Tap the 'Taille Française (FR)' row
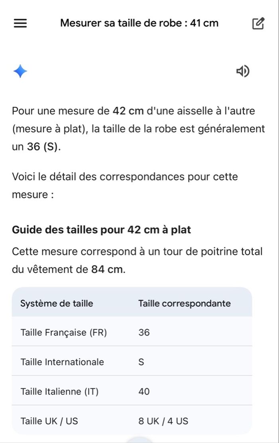The height and width of the screenshot is (443, 279). [64, 332]
